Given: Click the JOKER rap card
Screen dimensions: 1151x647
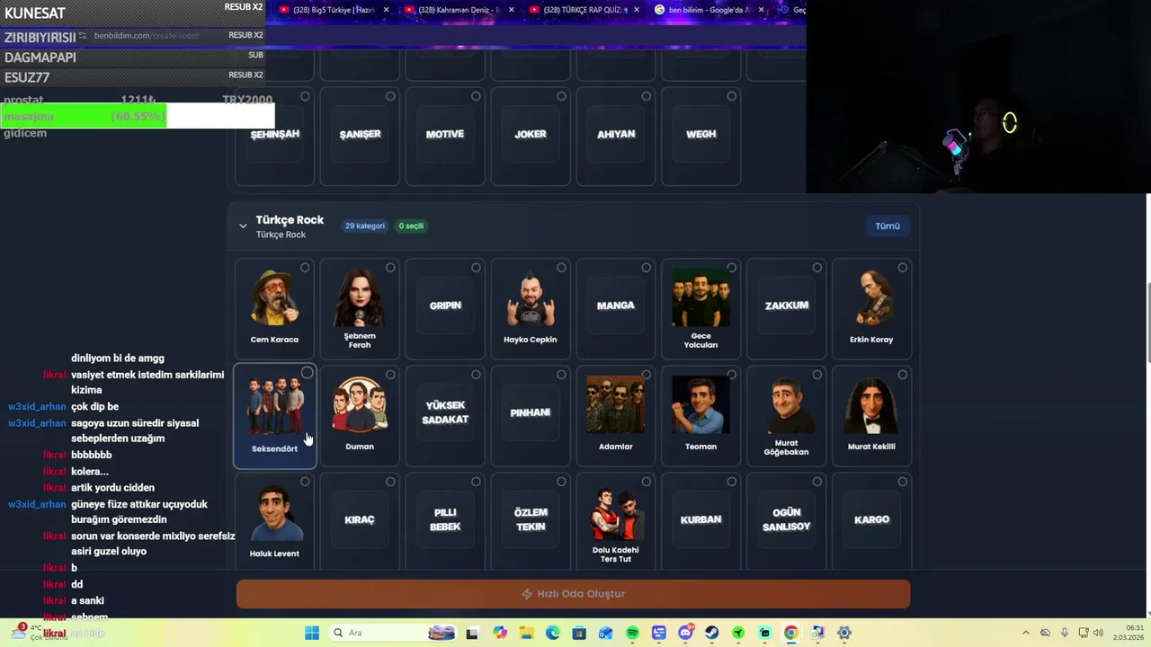Looking at the screenshot, I should coord(531,135).
